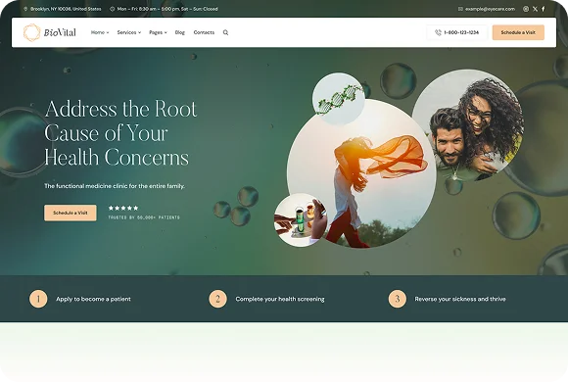Image resolution: width=568 pixels, height=382 pixels.
Task: Click the envelope email icon
Action: [x=460, y=9]
